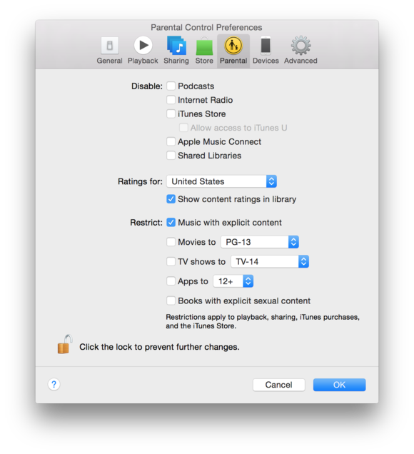The height and width of the screenshot is (454, 414).
Task: Check Books with explicit sexual content
Action: coord(171,301)
